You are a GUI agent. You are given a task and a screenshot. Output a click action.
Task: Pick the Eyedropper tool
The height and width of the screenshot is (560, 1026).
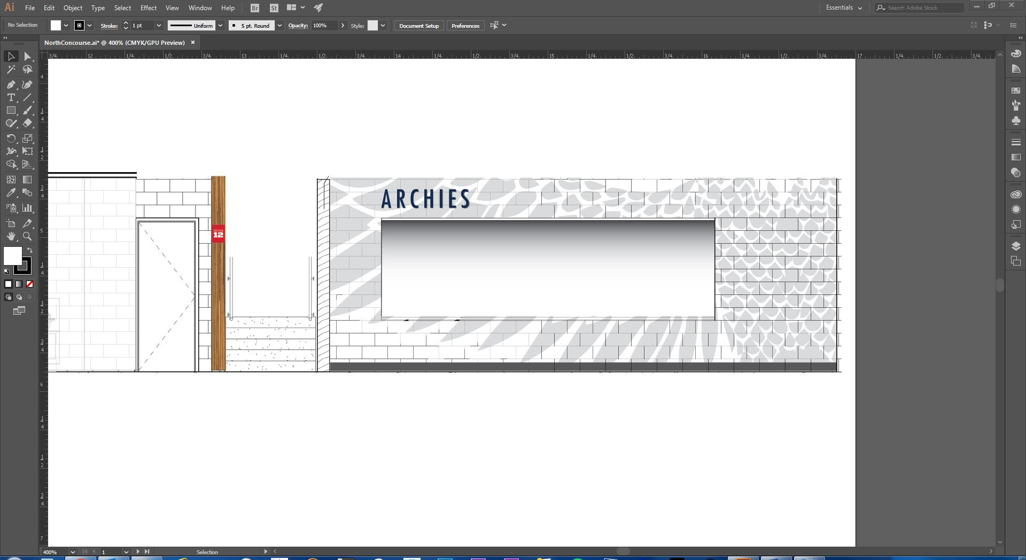(x=11, y=192)
